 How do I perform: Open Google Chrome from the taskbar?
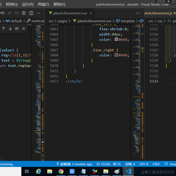61,171
